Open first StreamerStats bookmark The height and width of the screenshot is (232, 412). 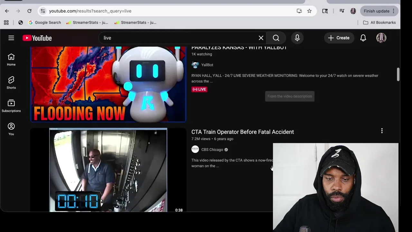click(87, 23)
